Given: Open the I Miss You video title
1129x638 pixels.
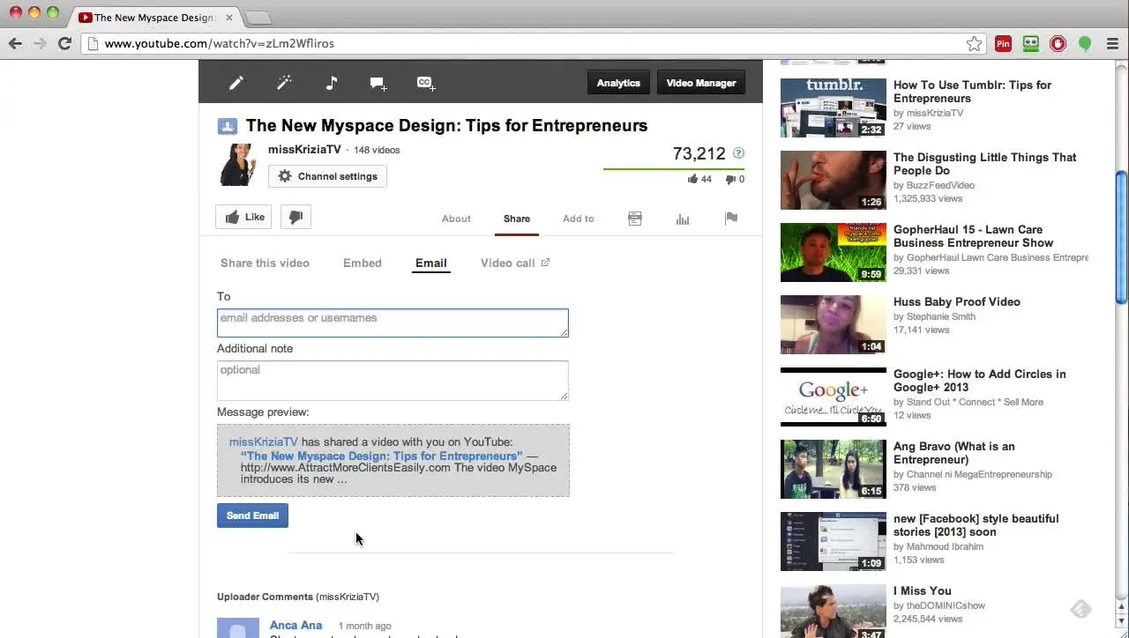Looking at the screenshot, I should point(923,590).
